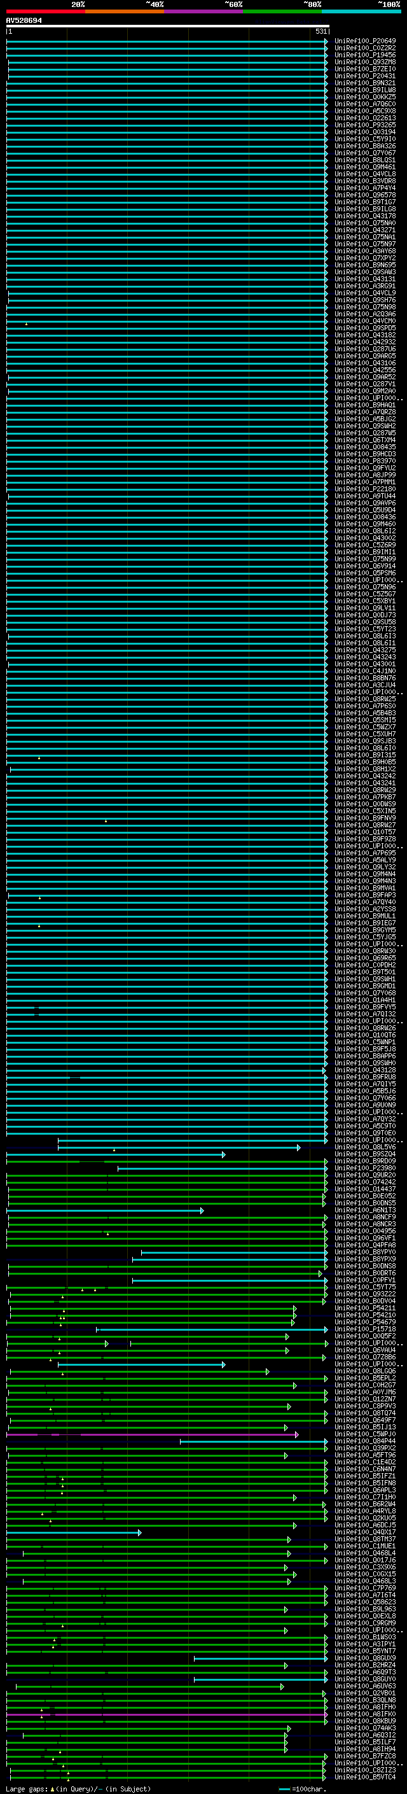
Task: Click label UniRef100_Q9SH76
Action: click(365, 300)
